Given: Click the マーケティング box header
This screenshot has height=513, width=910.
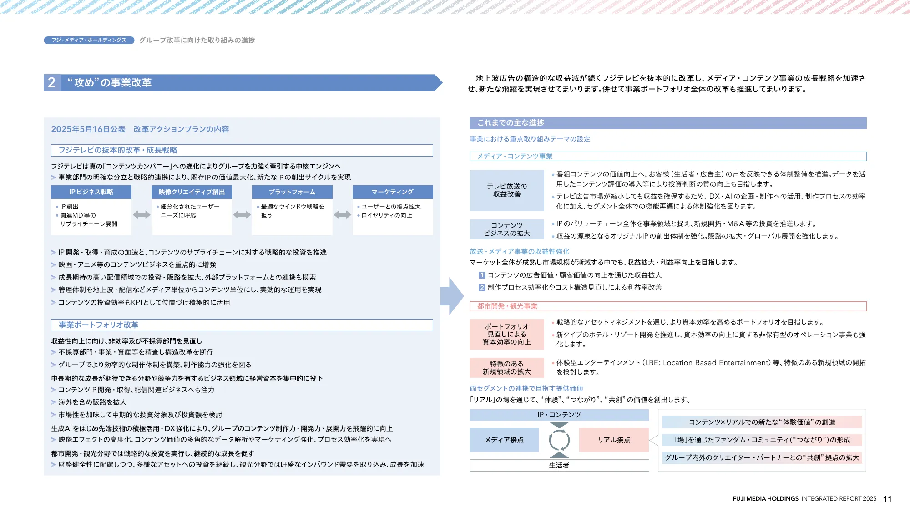Looking at the screenshot, I should click(x=393, y=192).
